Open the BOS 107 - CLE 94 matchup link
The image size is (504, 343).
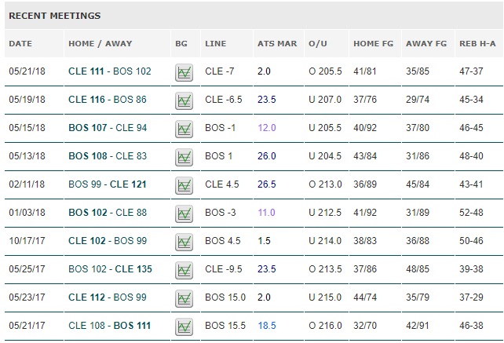click(108, 128)
